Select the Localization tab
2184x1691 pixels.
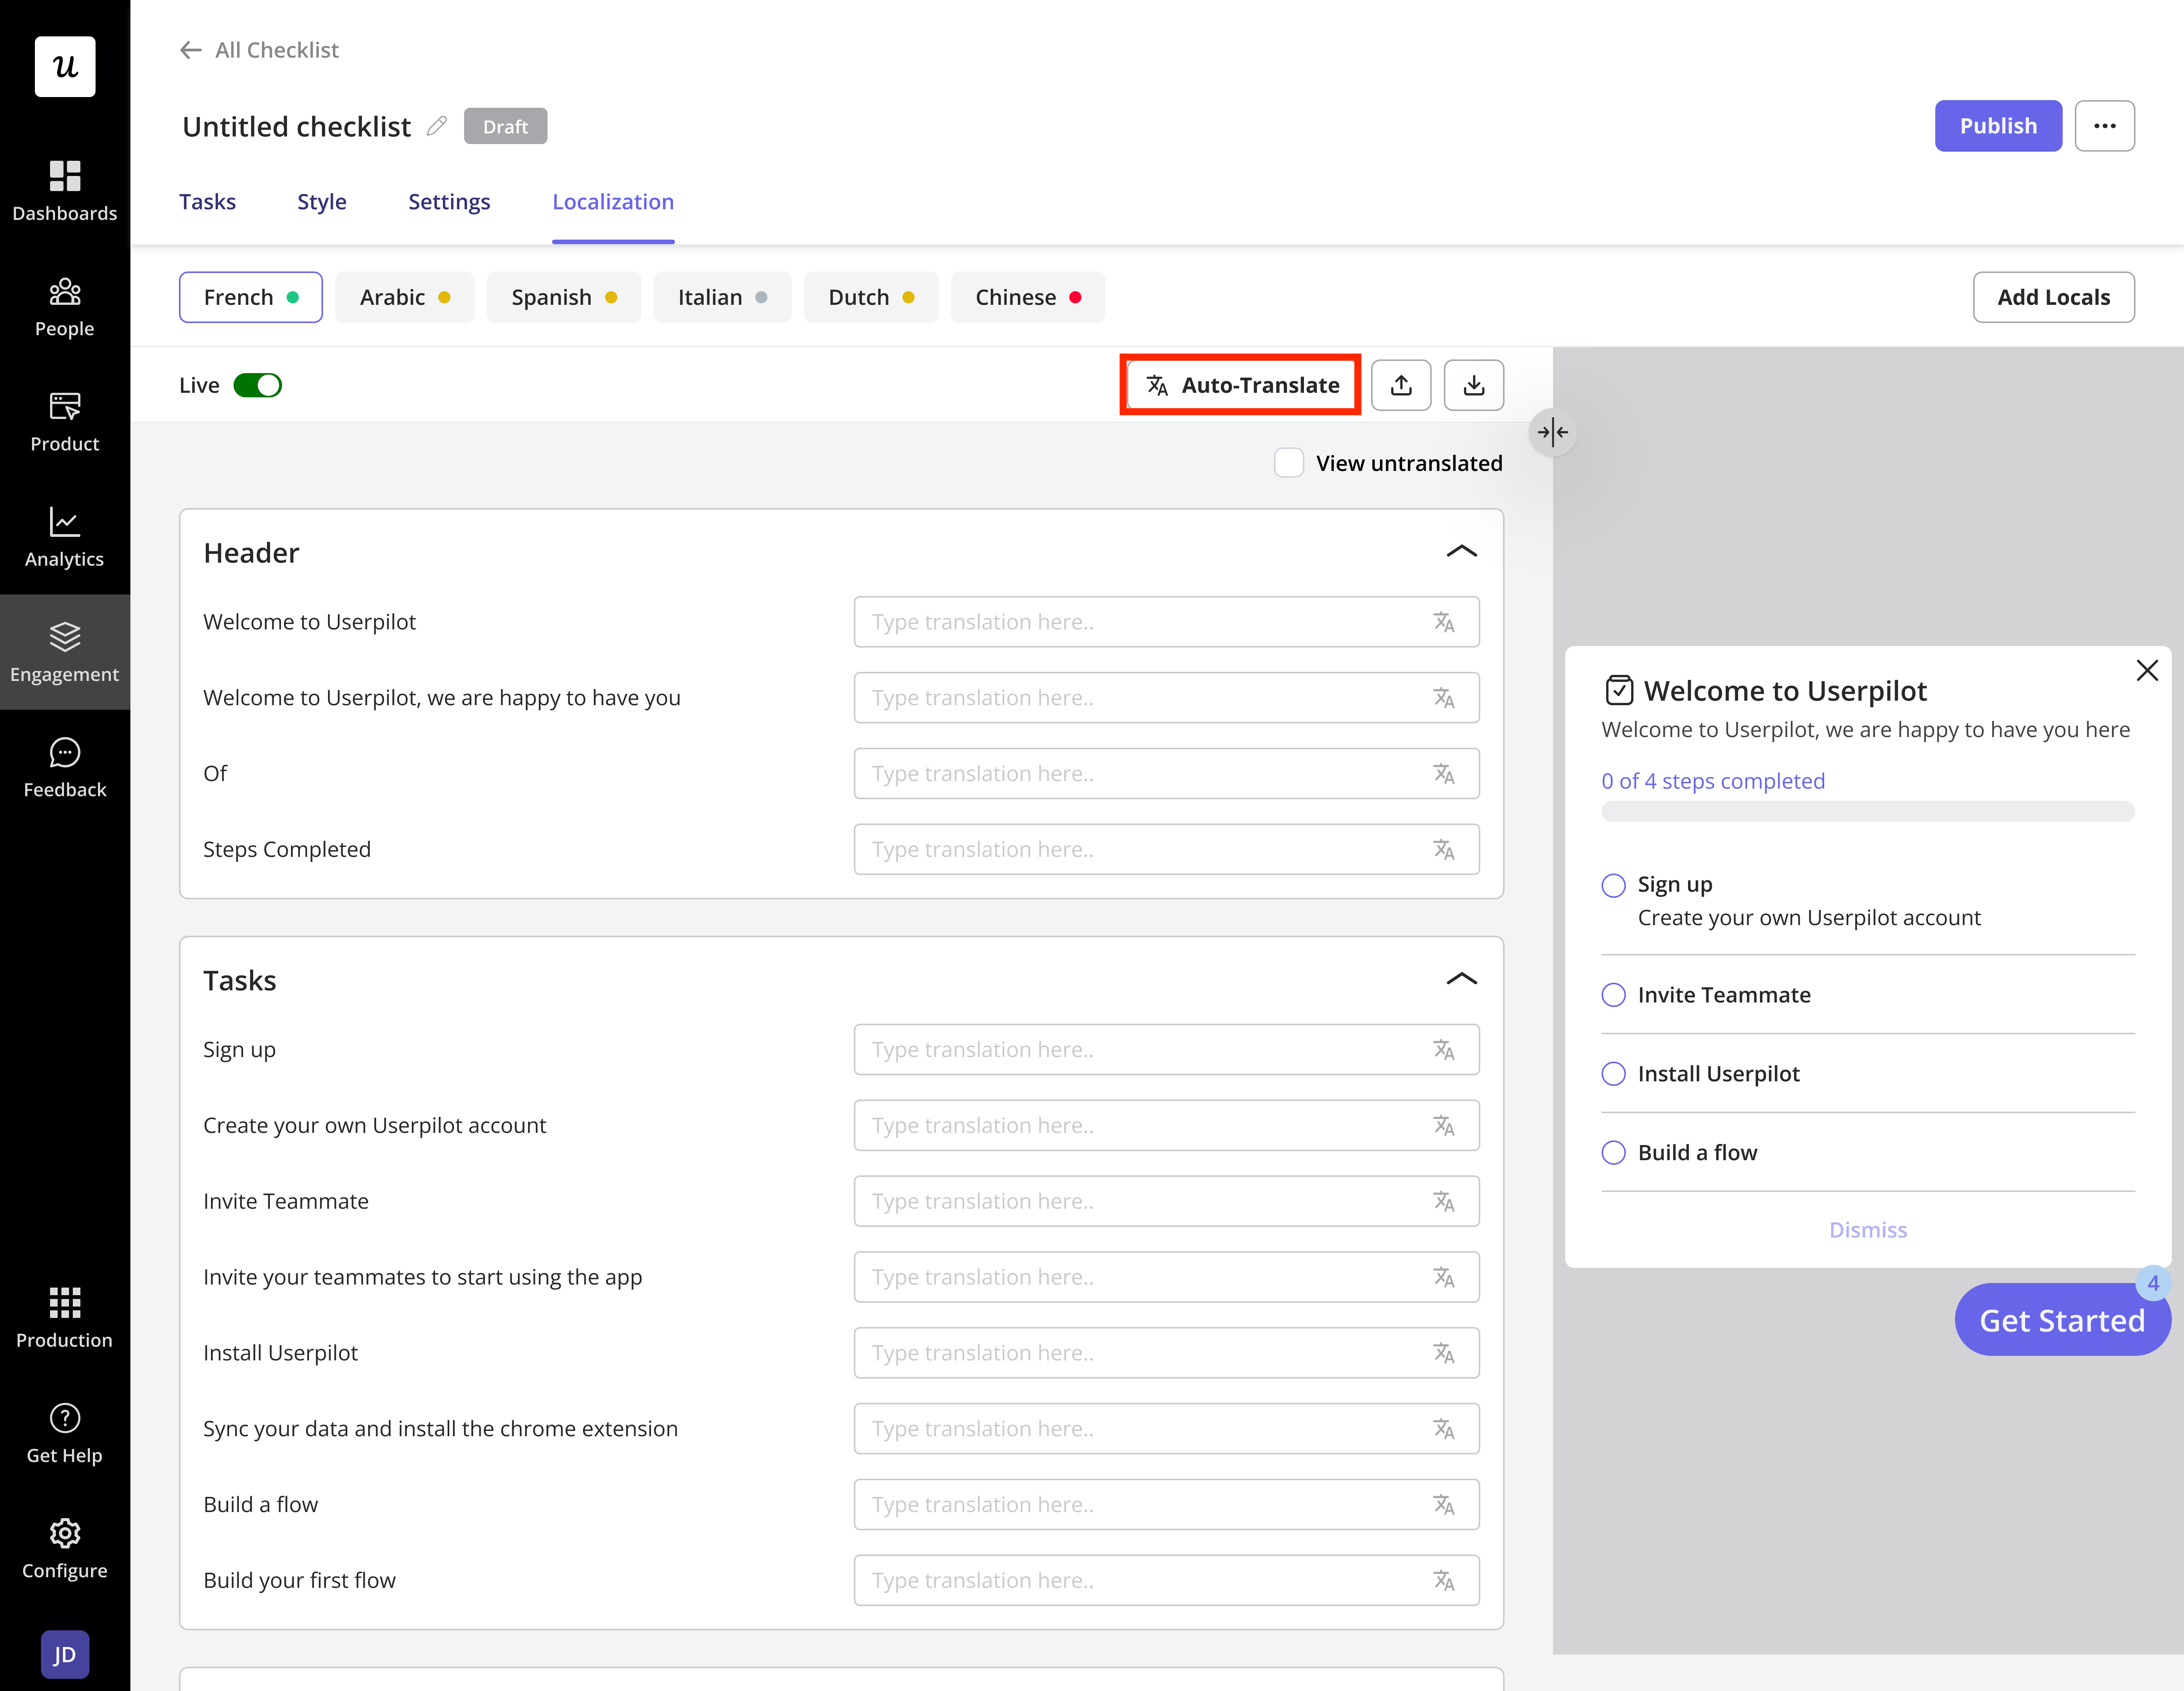click(613, 202)
